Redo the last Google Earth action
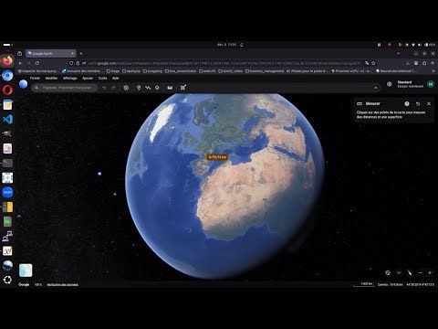Screen dimensions: 438x329 [x=113, y=88]
